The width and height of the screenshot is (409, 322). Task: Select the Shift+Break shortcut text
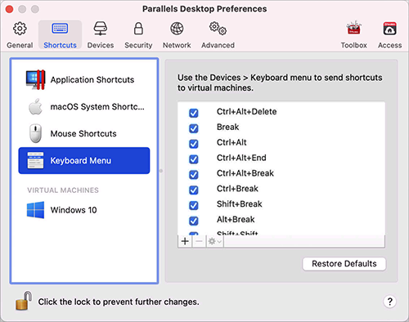pyautogui.click(x=240, y=204)
